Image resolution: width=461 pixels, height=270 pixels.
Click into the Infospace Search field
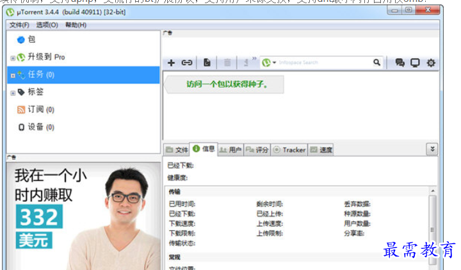click(323, 63)
